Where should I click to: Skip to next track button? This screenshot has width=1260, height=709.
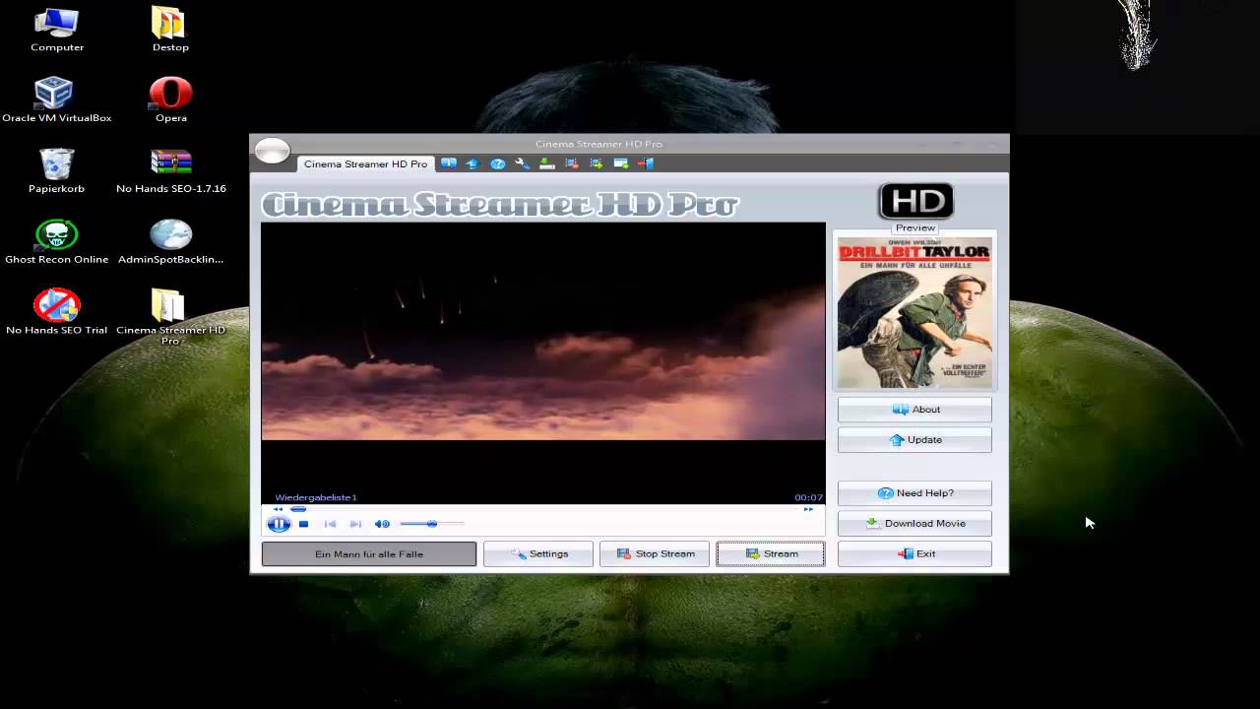click(355, 524)
